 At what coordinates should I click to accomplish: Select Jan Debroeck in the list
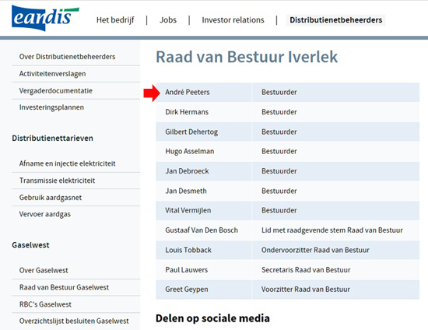tap(187, 171)
